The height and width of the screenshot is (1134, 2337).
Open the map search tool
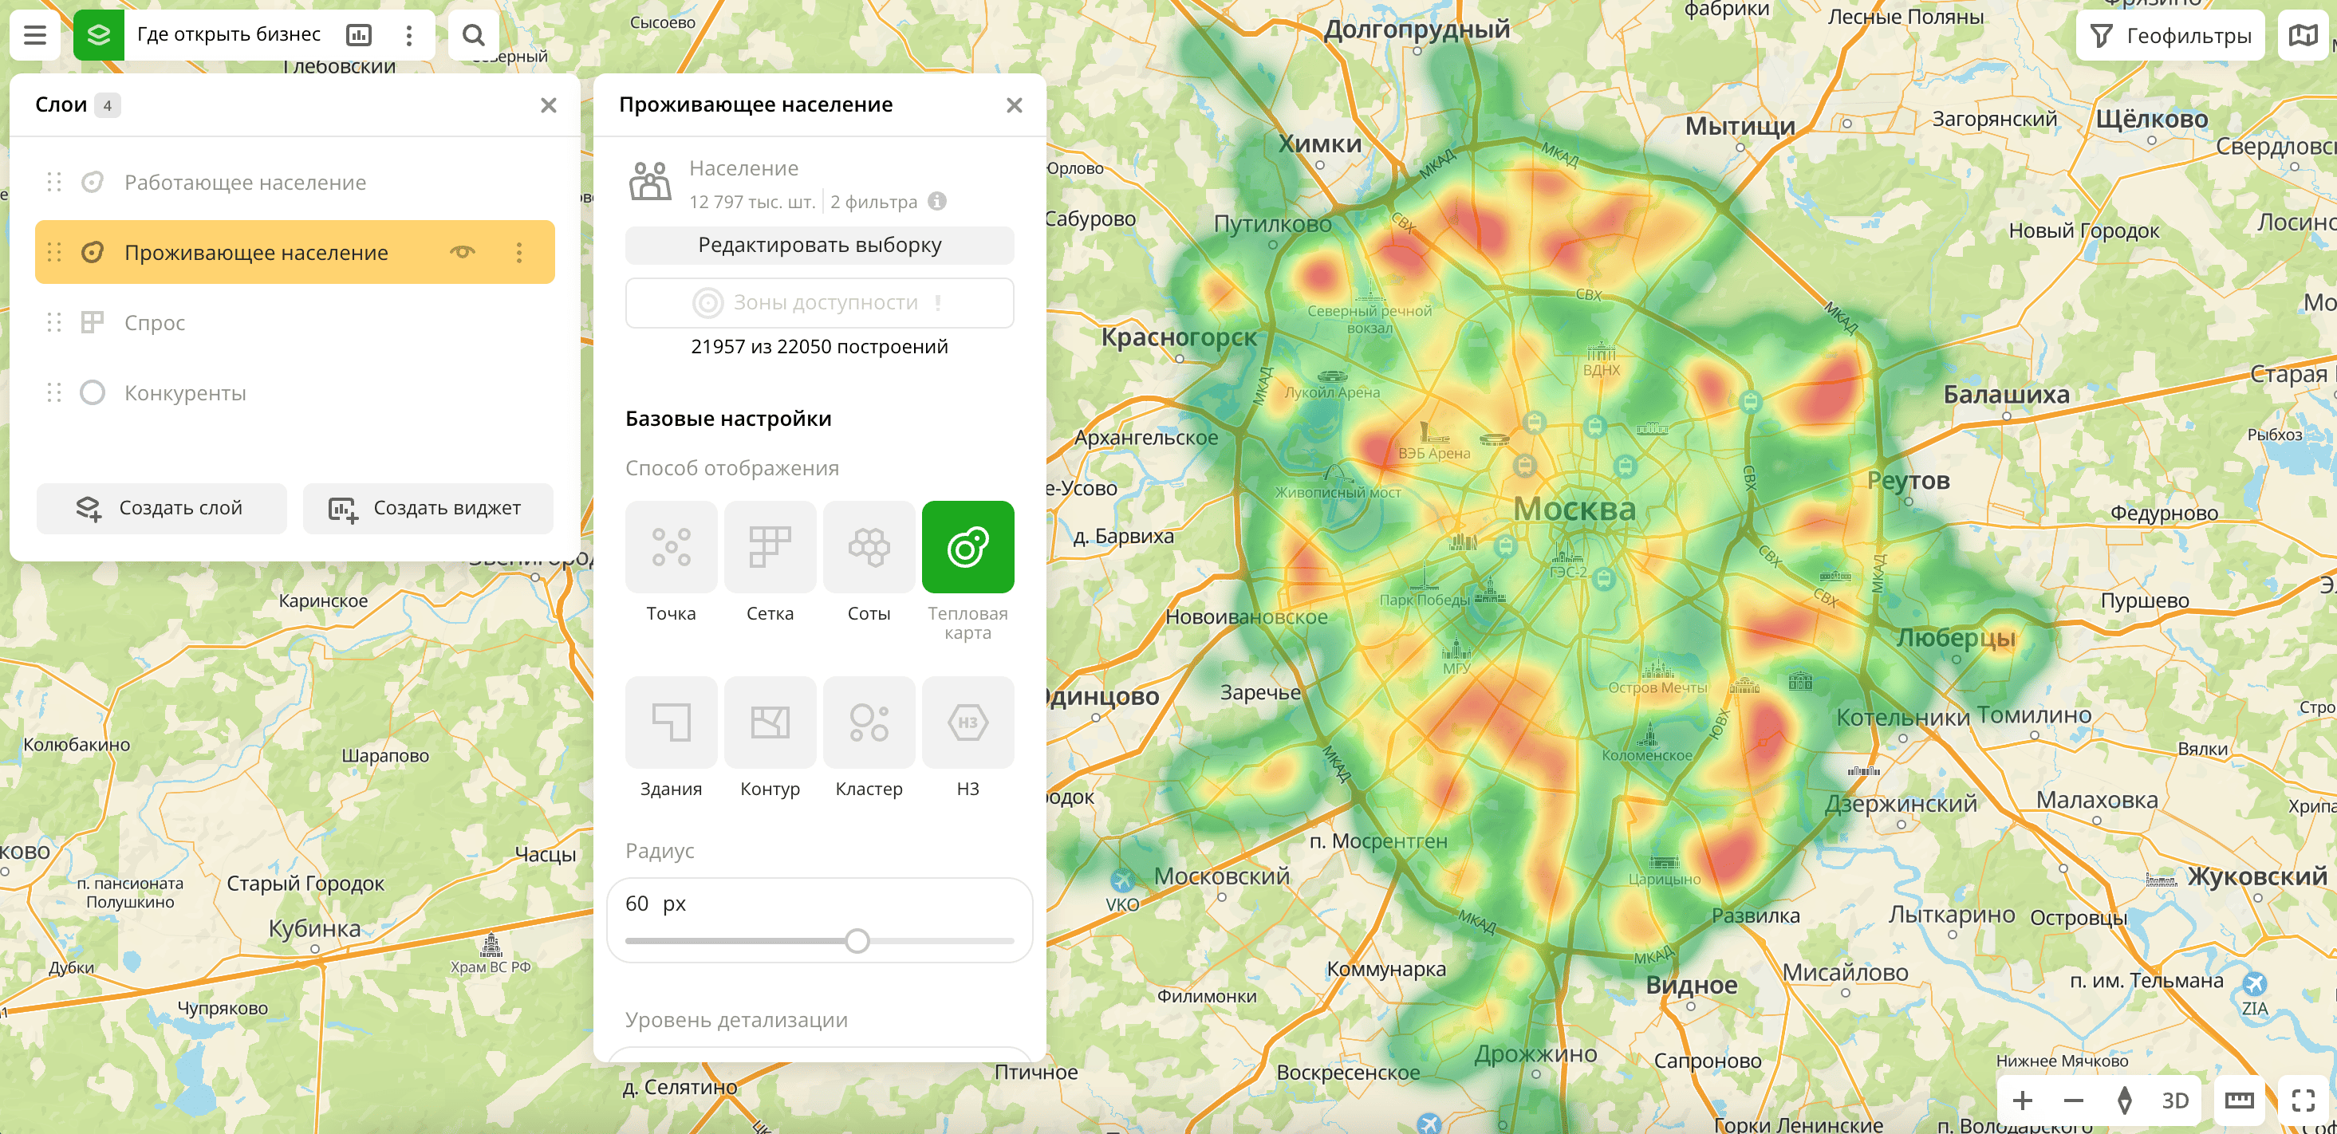[x=474, y=35]
